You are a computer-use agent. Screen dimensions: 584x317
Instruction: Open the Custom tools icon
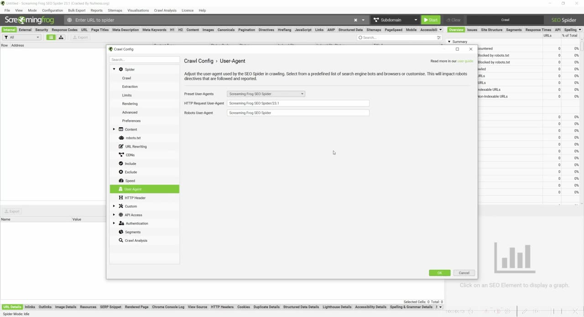pos(121,206)
